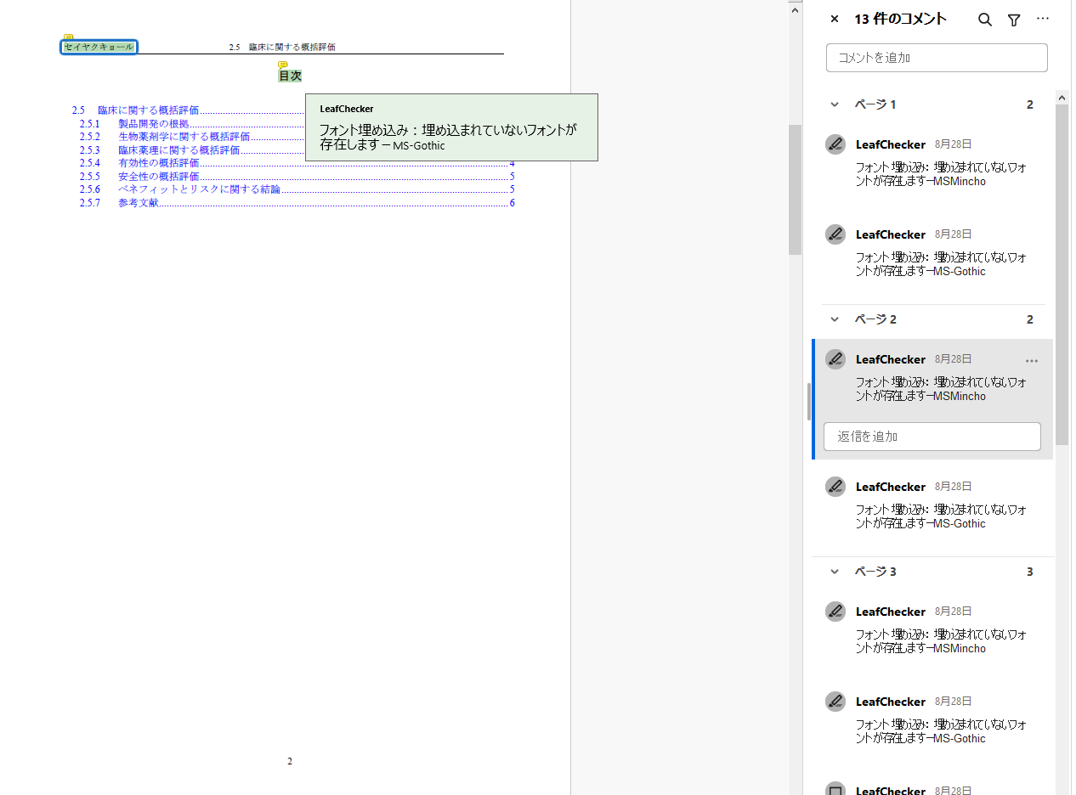Collapse the ページ 3 comment group

835,572
